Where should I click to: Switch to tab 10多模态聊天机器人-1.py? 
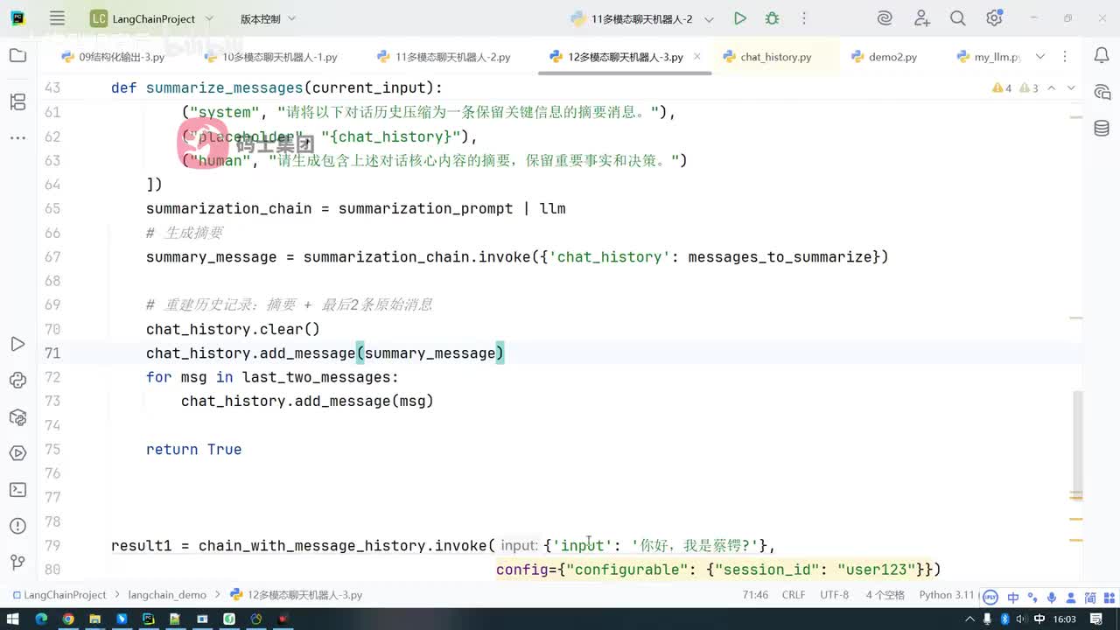pyautogui.click(x=270, y=57)
